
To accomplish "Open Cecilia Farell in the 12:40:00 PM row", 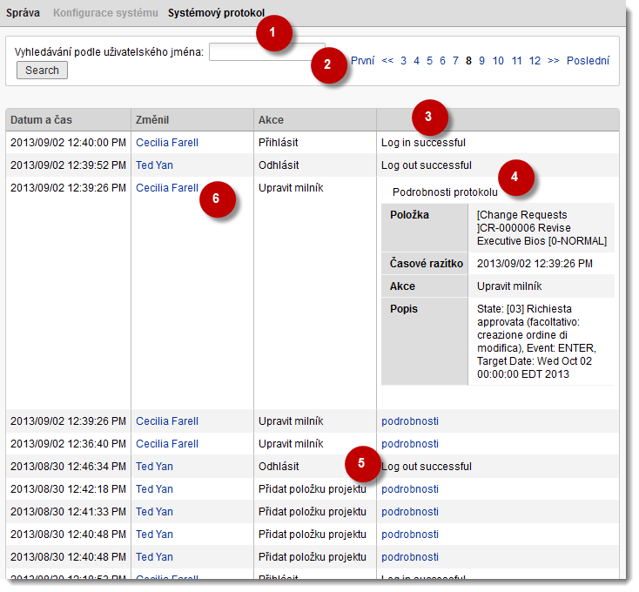I will [166, 143].
